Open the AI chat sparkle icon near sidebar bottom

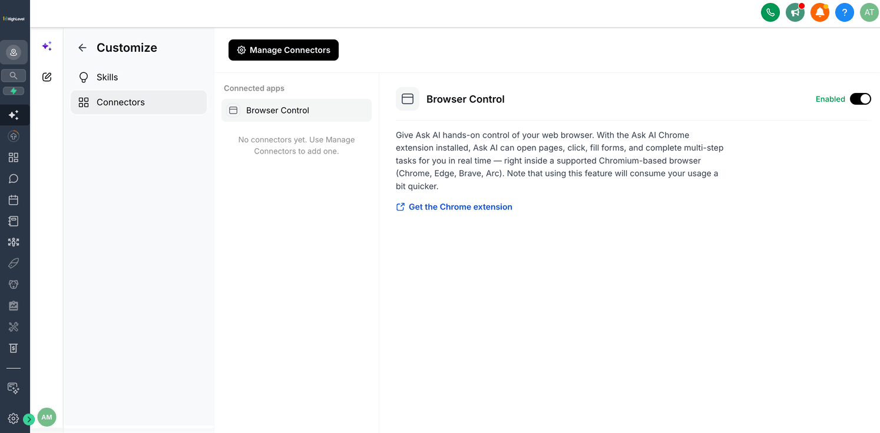pos(14,388)
